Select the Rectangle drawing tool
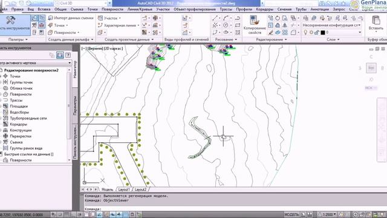 click(x=238, y=25)
